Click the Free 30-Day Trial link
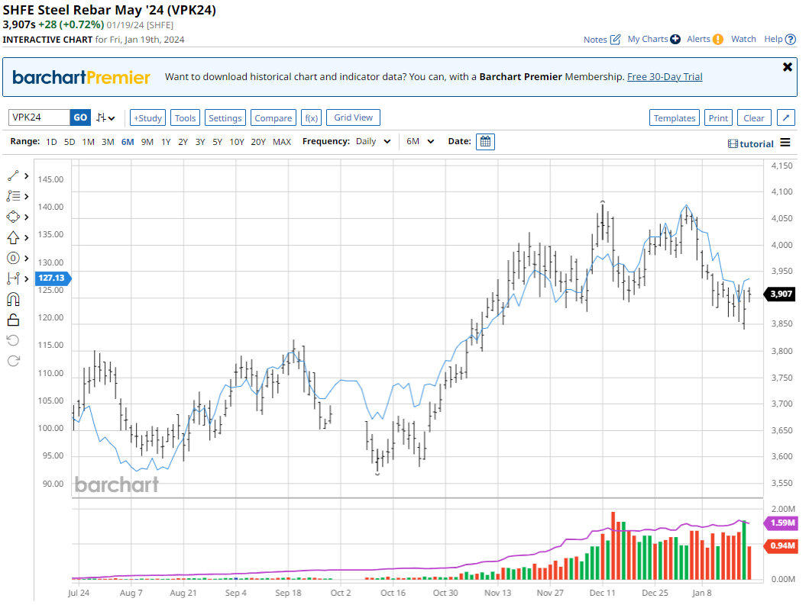This screenshot has height=608, width=809. tap(665, 77)
